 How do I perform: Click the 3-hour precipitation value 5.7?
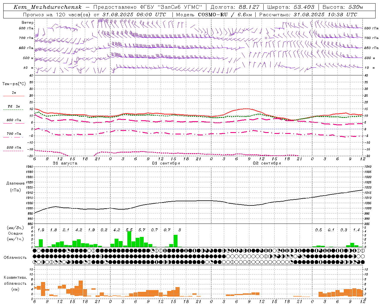click(x=142, y=230)
